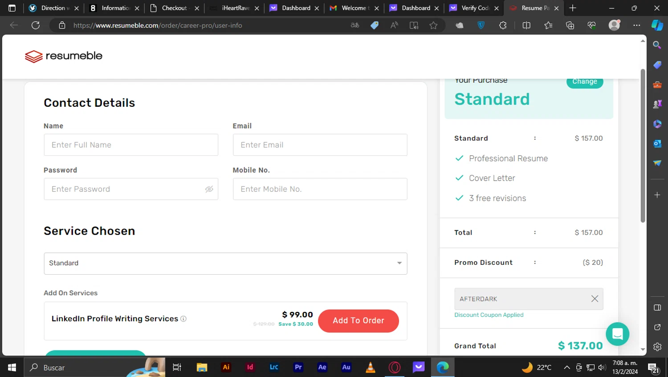The height and width of the screenshot is (377, 668).
Task: Toggle password visibility eye icon
Action: click(x=209, y=189)
